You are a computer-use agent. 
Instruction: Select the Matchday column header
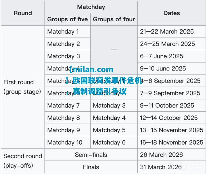(x=91, y=7)
